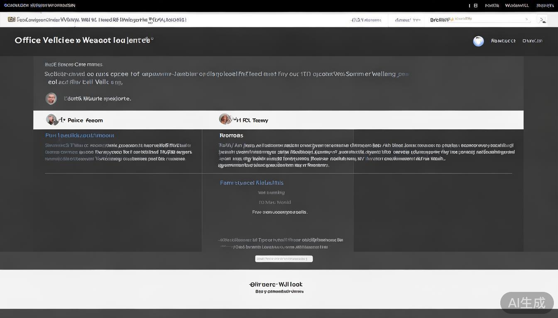Click the icon at the address bar's far right
558x318 pixels.
click(x=541, y=19)
